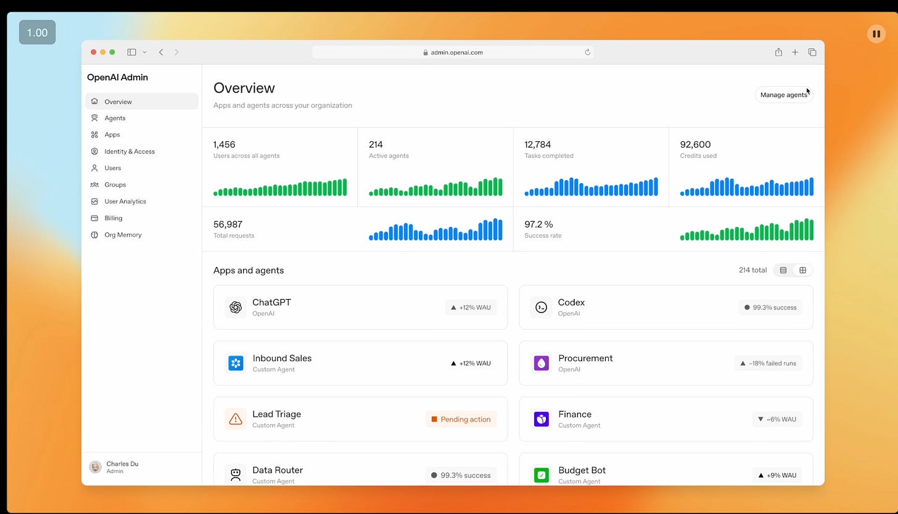
Task: Click the Procurement −18% failed runs badge
Action: pyautogui.click(x=768, y=363)
